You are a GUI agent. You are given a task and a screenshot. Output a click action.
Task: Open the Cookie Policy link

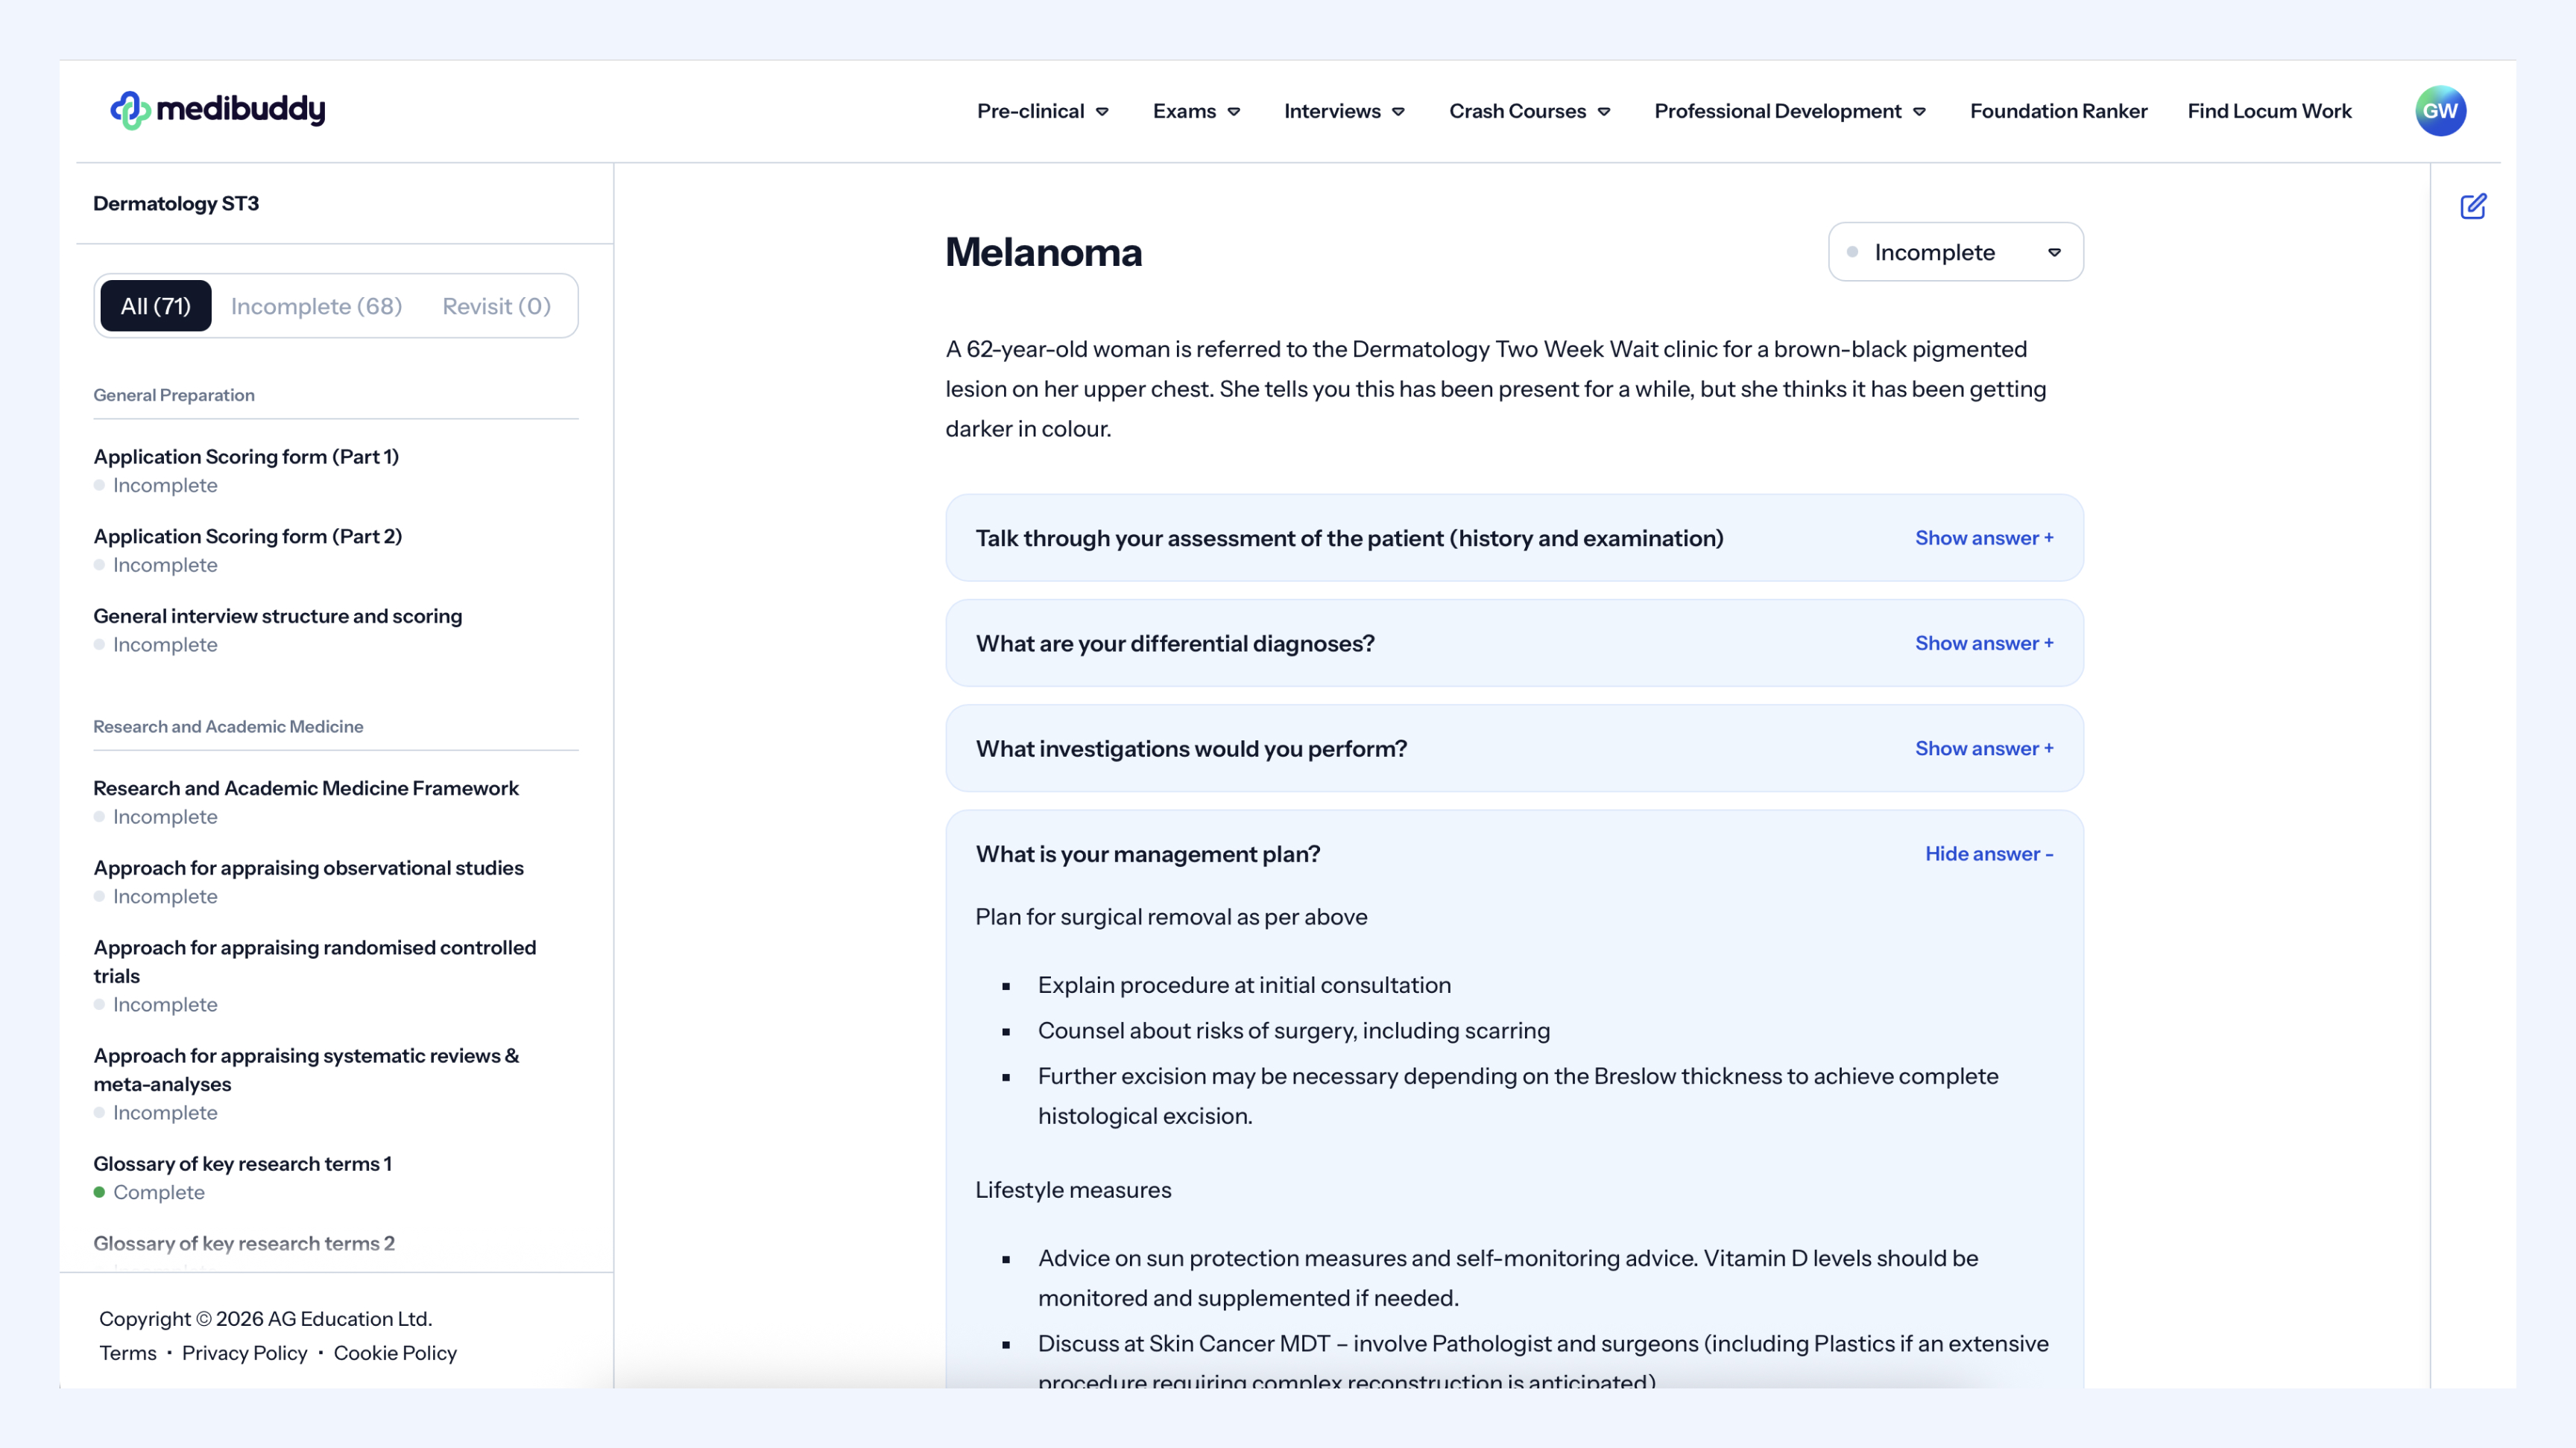[395, 1353]
